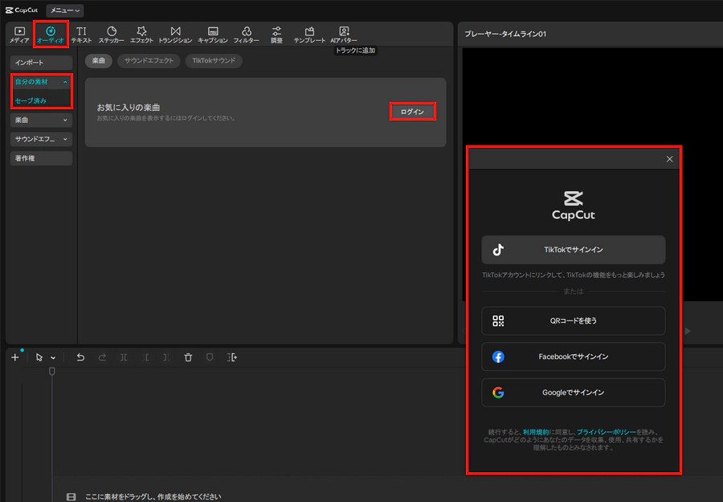Sign in with TikTokでサインイン button

click(x=573, y=250)
